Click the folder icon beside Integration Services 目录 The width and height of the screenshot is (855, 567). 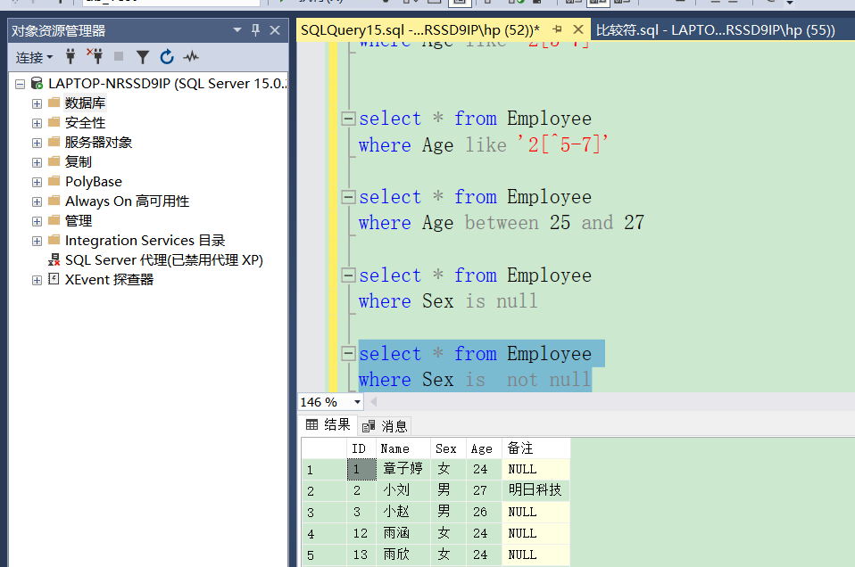click(x=54, y=240)
